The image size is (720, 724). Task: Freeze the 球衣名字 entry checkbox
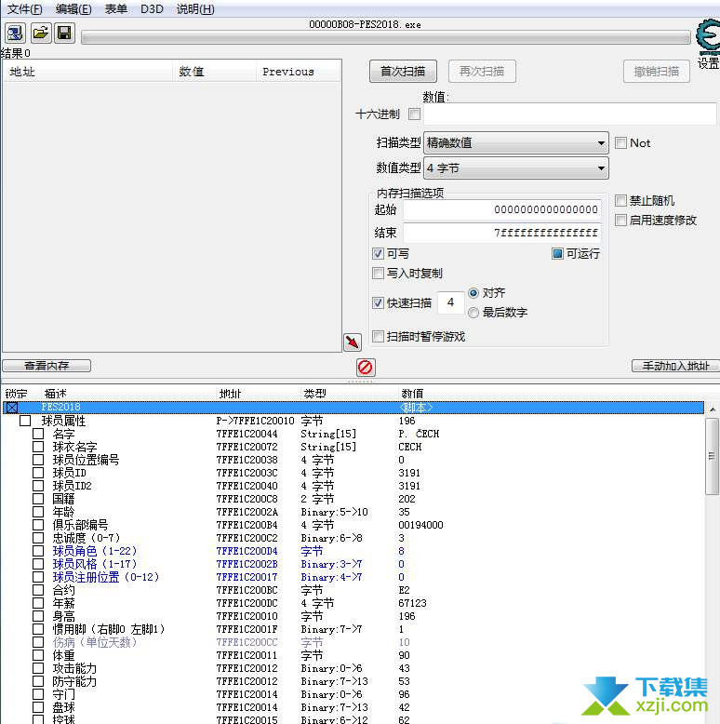[x=38, y=447]
